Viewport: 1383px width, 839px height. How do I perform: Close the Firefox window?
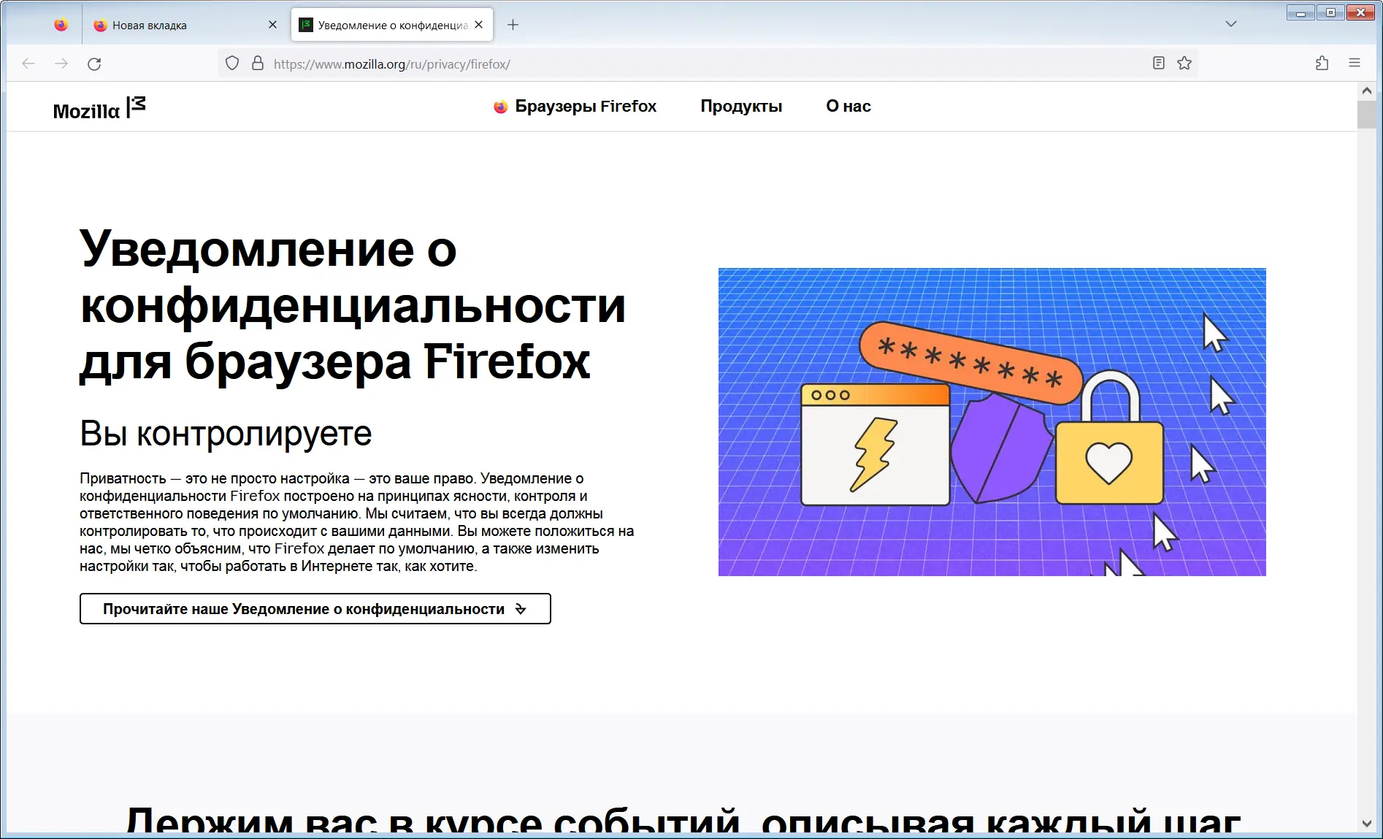[1361, 13]
